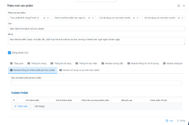The image size is (189, 125).
Task: Clear the second category 'Bánh kẹo' selection
Action: tap(89, 18)
